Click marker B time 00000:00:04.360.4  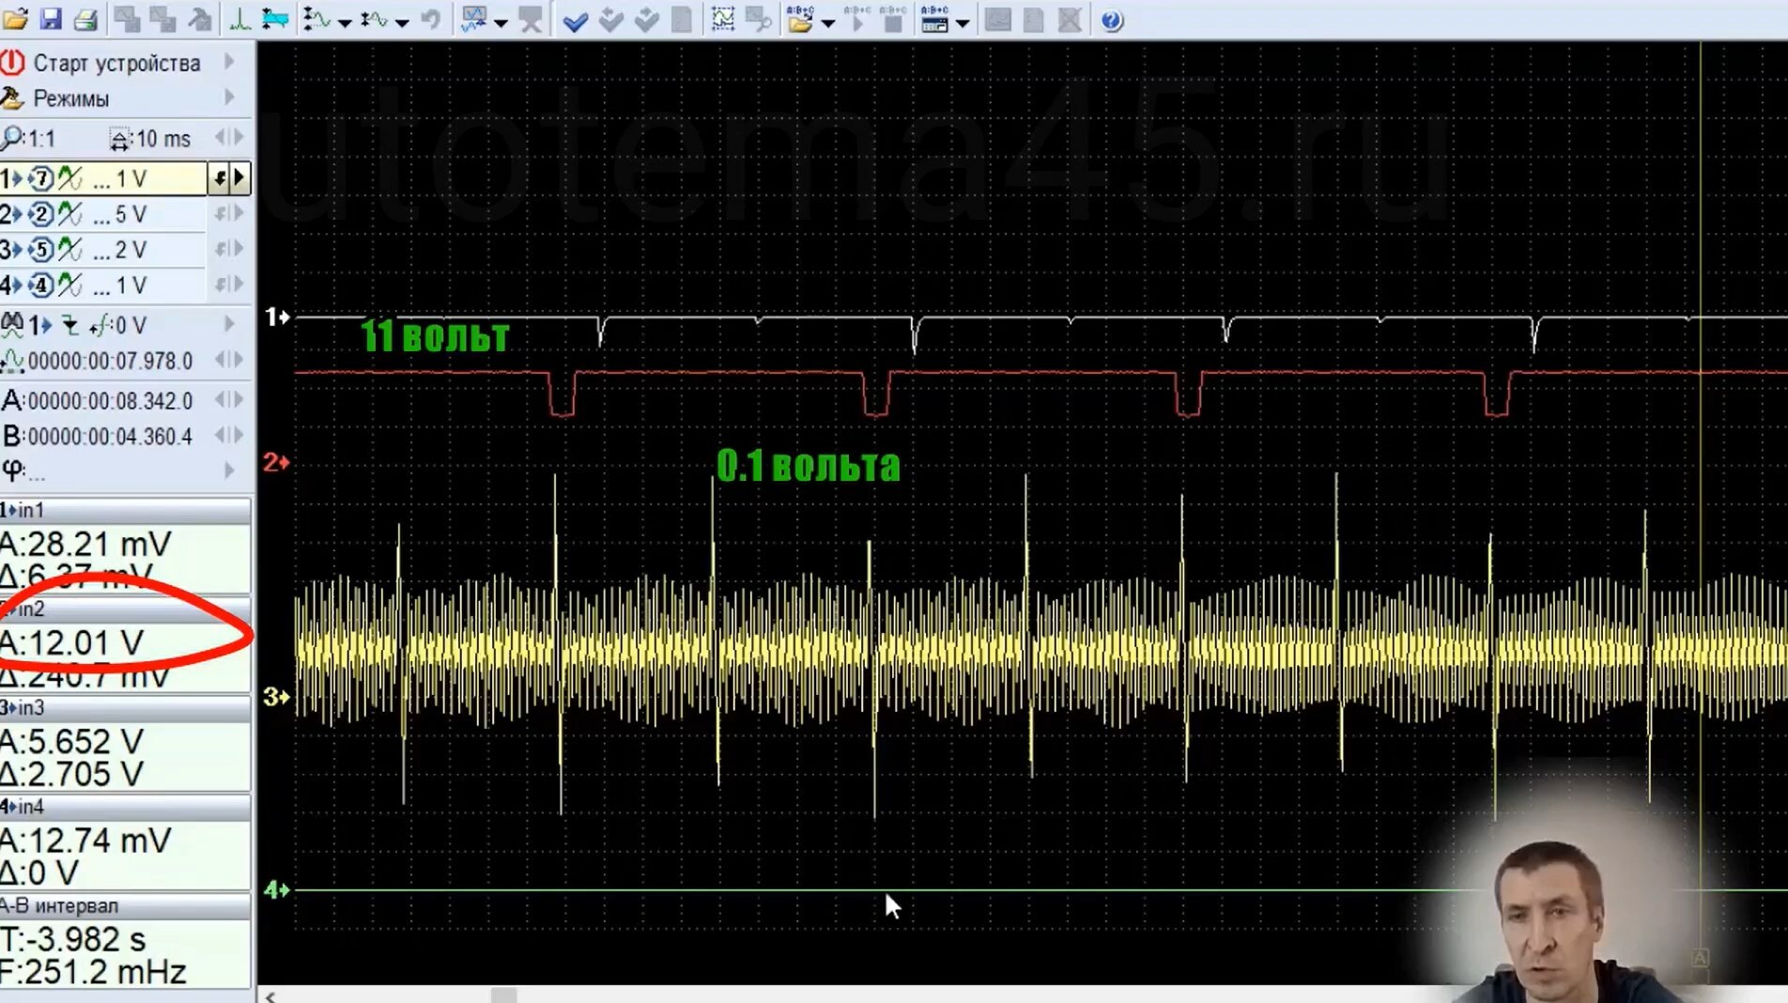[x=110, y=437]
